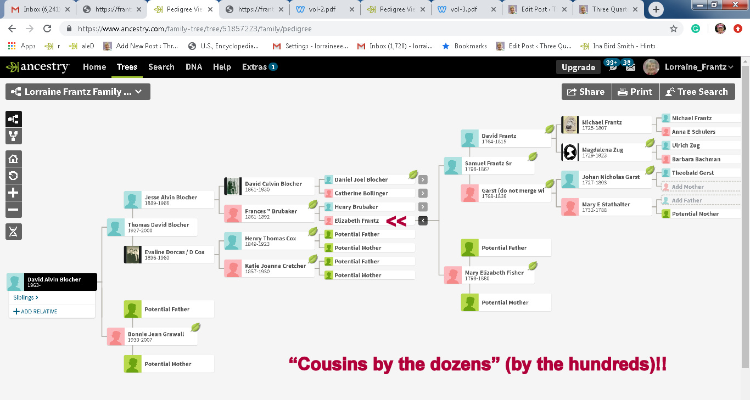Screen dimensions: 750x400
Task: Click the home person icon
Action: tap(14, 159)
